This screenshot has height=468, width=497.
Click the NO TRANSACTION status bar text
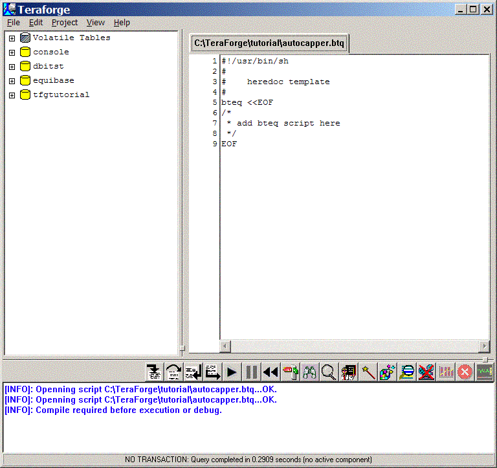coord(248,460)
